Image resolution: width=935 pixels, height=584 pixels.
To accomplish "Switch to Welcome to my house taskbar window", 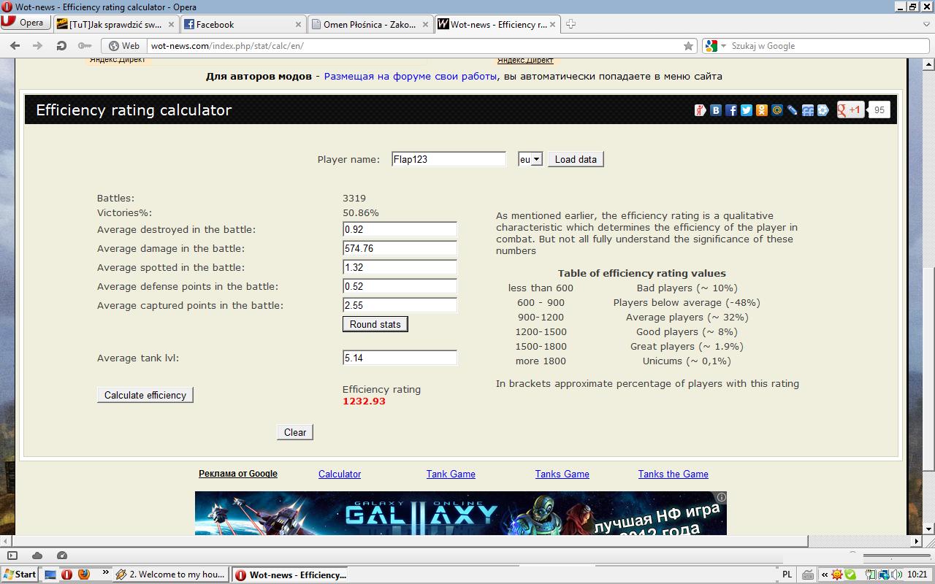I will [172, 575].
